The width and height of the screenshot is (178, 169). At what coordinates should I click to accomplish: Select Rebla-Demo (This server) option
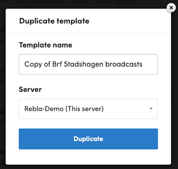pyautogui.click(x=64, y=109)
